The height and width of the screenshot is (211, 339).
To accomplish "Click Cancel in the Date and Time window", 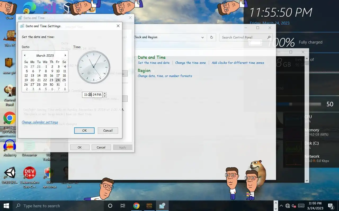I will click(101, 147).
